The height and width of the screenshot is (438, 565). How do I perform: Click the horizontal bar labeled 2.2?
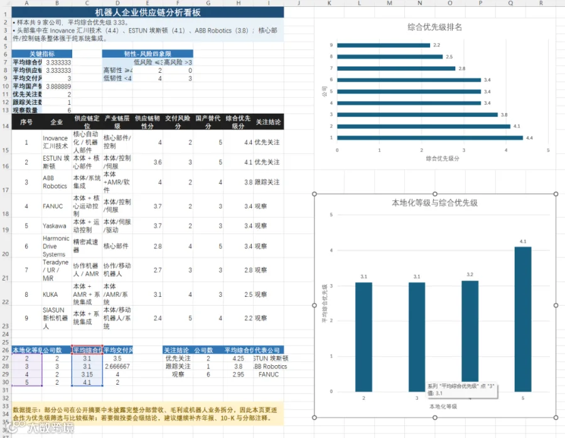(x=384, y=45)
